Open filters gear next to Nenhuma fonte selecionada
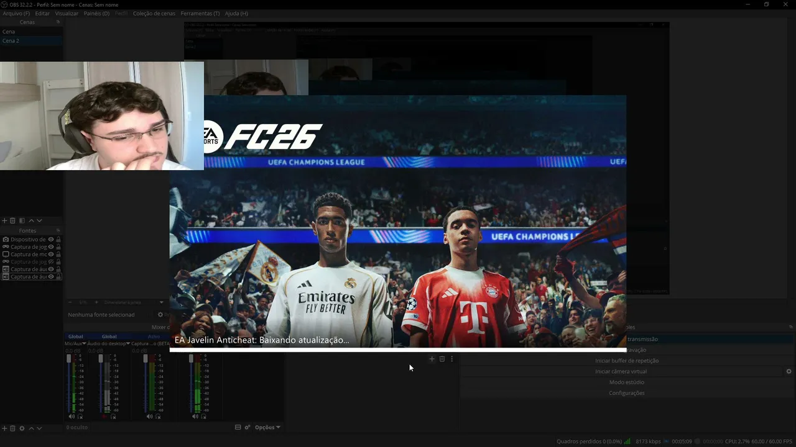This screenshot has width=796, height=447. (x=160, y=315)
